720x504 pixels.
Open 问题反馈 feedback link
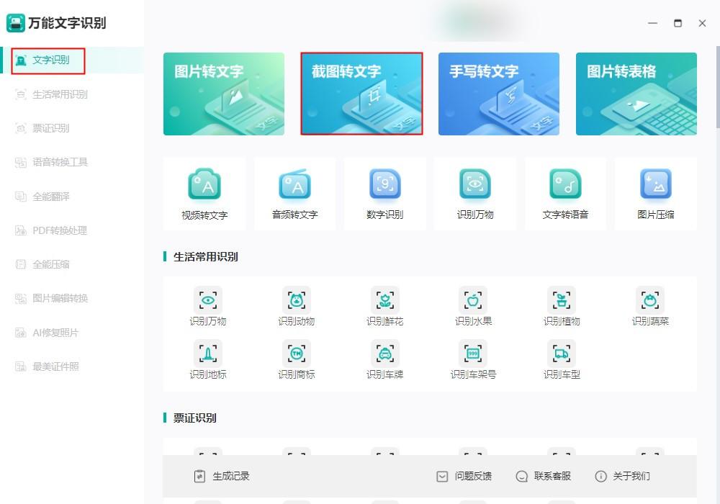coord(464,477)
